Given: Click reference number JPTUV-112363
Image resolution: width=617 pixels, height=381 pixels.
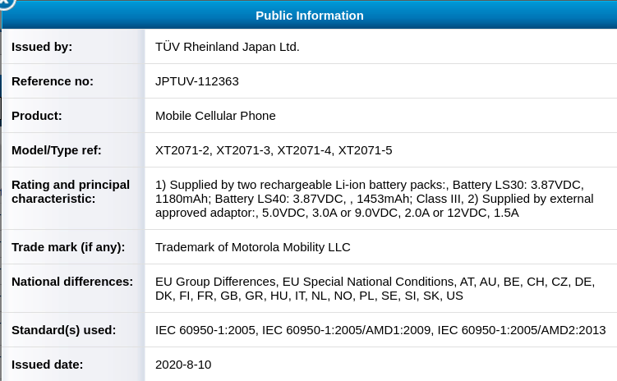Looking at the screenshot, I should click(196, 81).
